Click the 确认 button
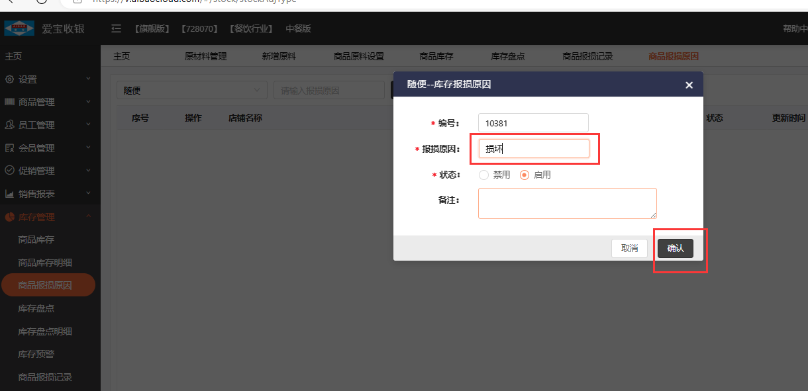The width and height of the screenshot is (808, 391). (x=675, y=248)
